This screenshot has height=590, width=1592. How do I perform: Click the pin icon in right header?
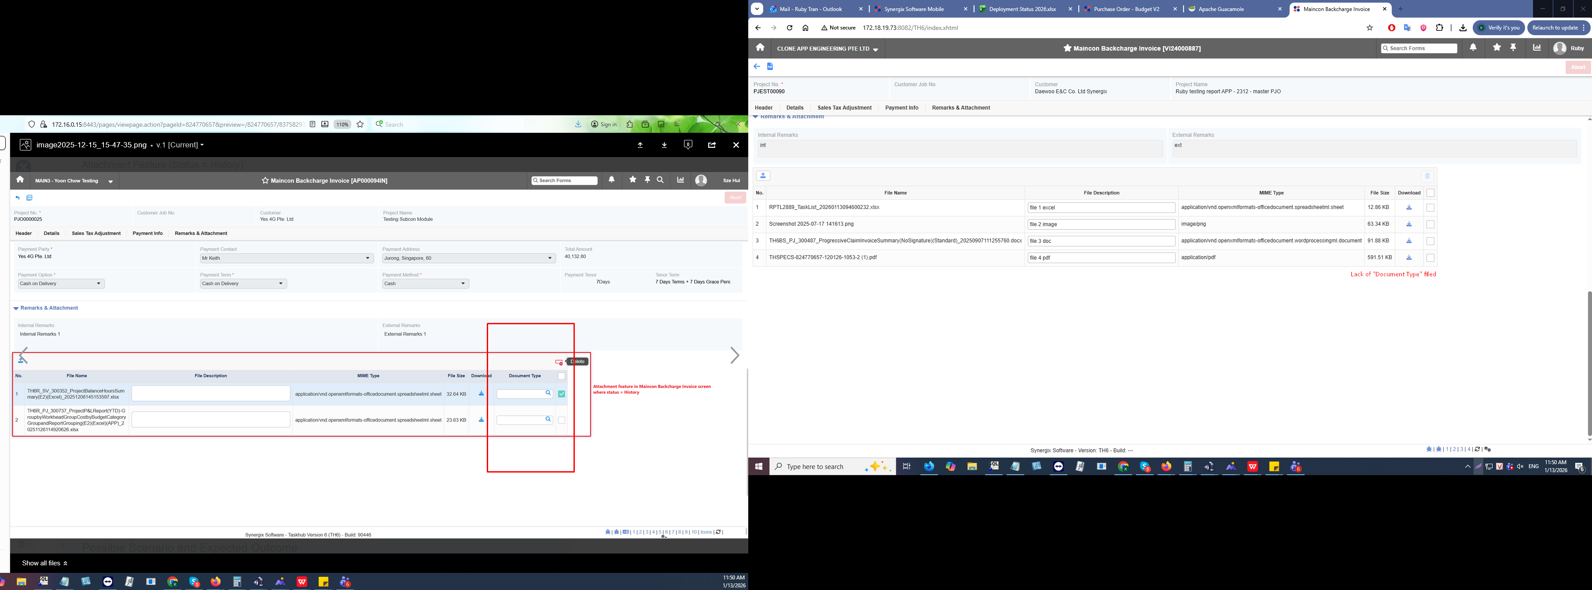(x=1513, y=48)
